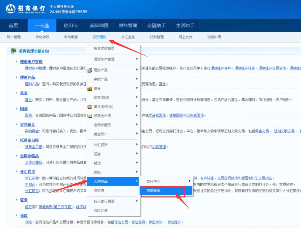The image size is (301, 229).
Task: Click the 基金 icon in the dropdown menu
Action: pos(90,88)
